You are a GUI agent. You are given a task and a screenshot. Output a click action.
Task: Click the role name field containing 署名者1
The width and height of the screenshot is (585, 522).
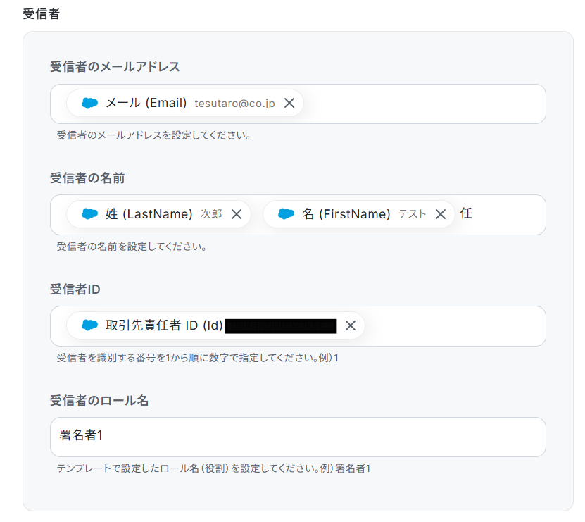(x=298, y=437)
